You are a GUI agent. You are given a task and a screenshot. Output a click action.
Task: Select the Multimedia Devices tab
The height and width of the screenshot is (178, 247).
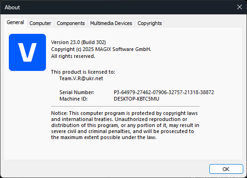pos(111,23)
